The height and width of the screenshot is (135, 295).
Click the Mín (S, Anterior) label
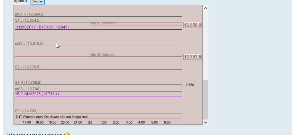point(102,55)
